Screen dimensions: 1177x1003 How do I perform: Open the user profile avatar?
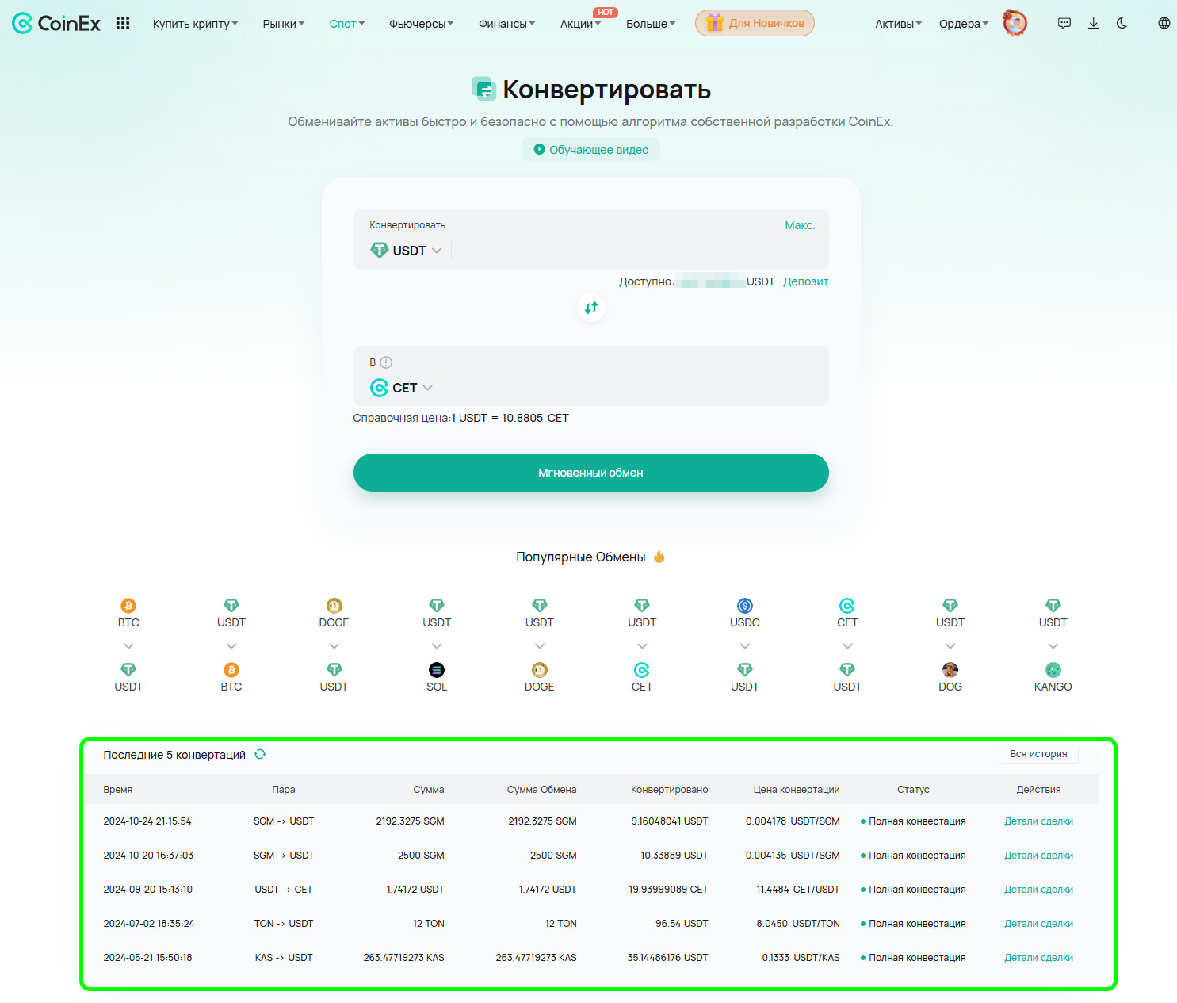click(x=1015, y=23)
